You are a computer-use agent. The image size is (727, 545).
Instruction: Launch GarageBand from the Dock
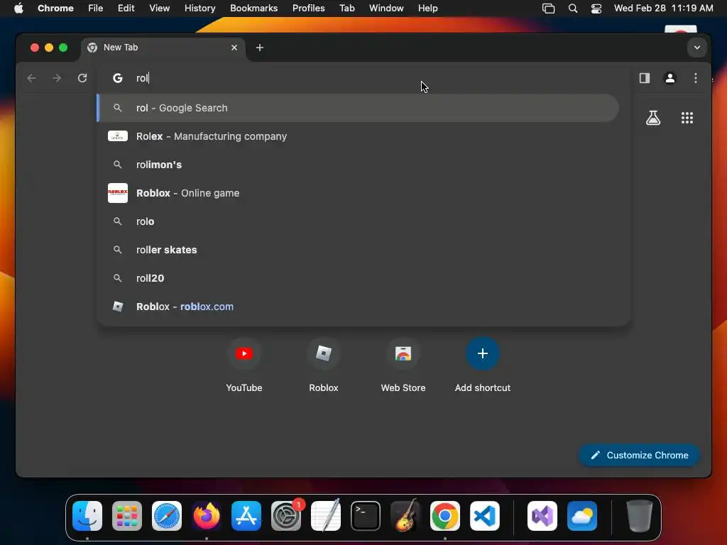point(405,516)
